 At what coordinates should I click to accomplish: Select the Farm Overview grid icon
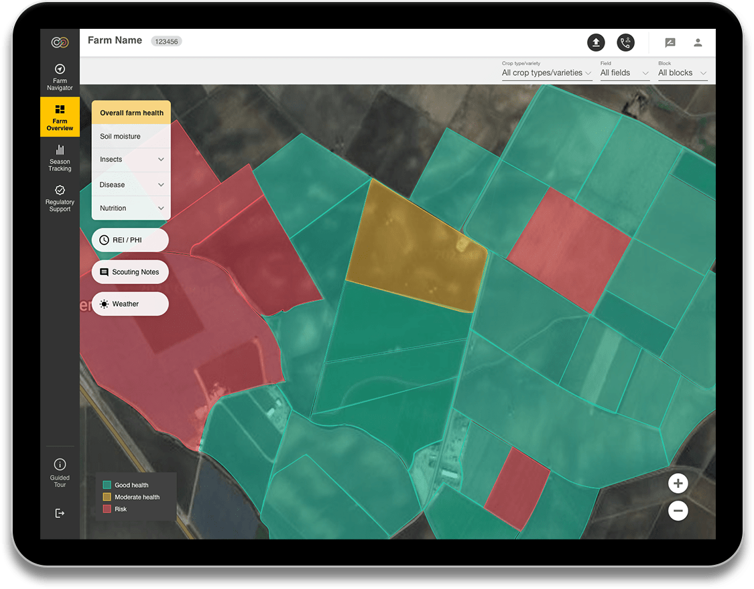coord(60,109)
